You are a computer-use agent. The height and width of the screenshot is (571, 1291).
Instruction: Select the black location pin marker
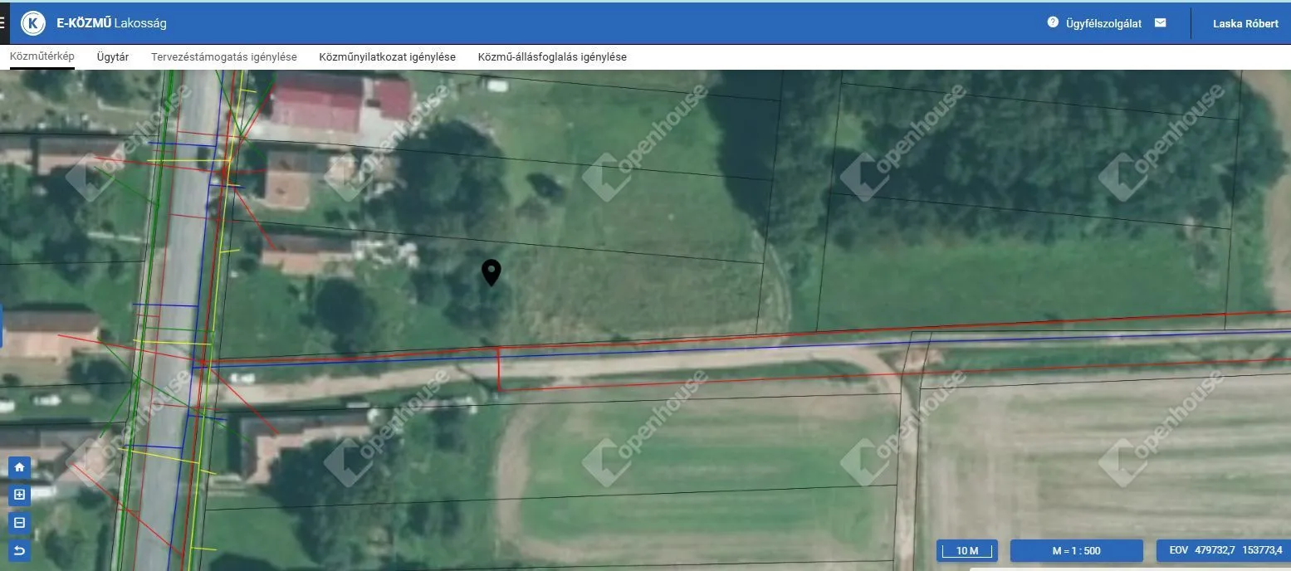[x=491, y=271]
